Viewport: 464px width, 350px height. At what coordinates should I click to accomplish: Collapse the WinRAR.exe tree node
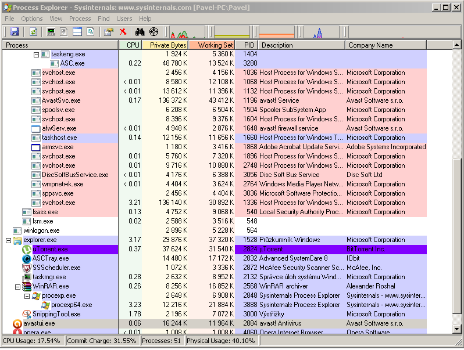[18, 287]
